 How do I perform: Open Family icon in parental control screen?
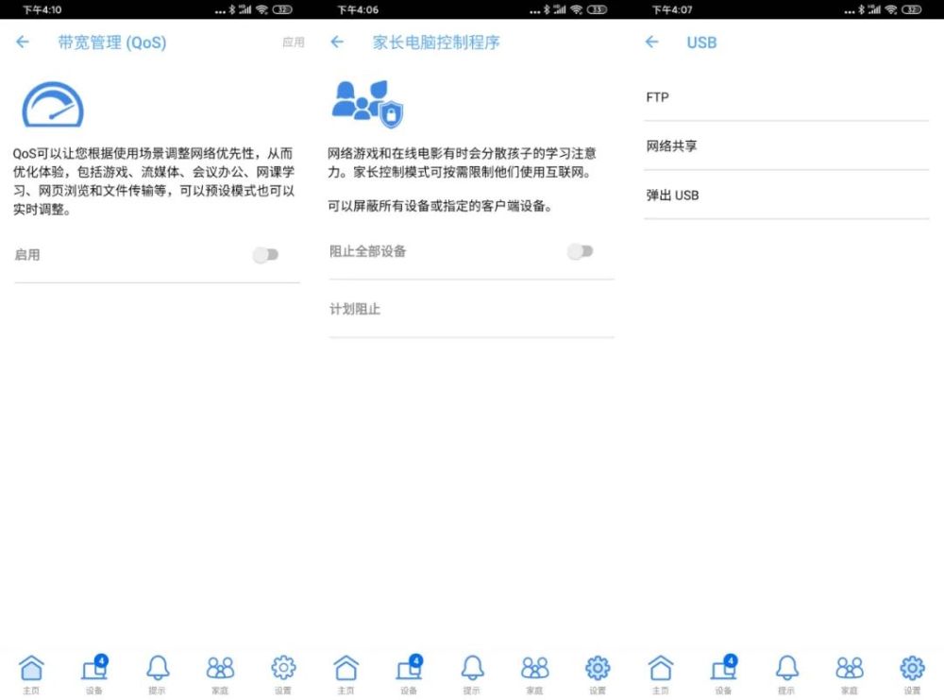pyautogui.click(x=534, y=674)
